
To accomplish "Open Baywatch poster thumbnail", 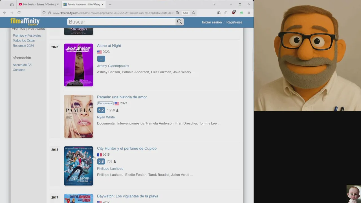I will click(x=78, y=198).
